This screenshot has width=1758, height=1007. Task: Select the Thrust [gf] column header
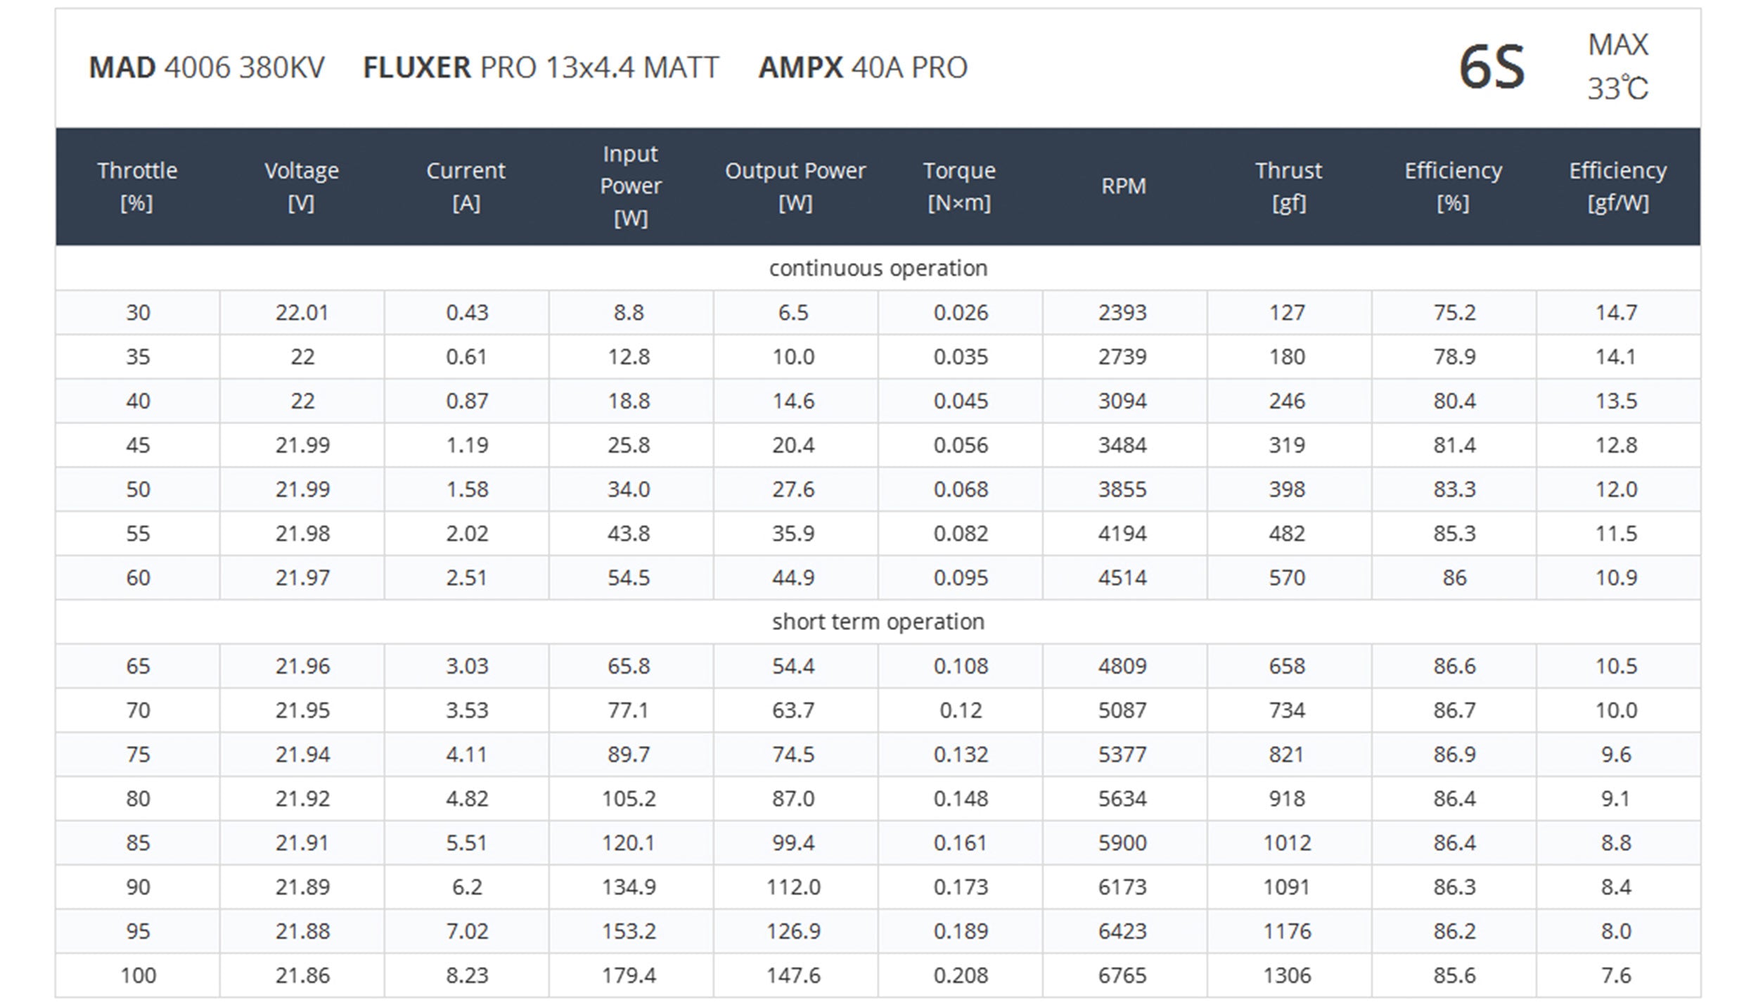coord(1289,186)
